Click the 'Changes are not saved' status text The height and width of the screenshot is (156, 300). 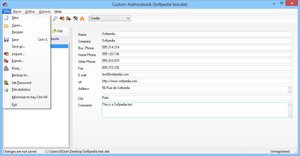(x=19, y=151)
